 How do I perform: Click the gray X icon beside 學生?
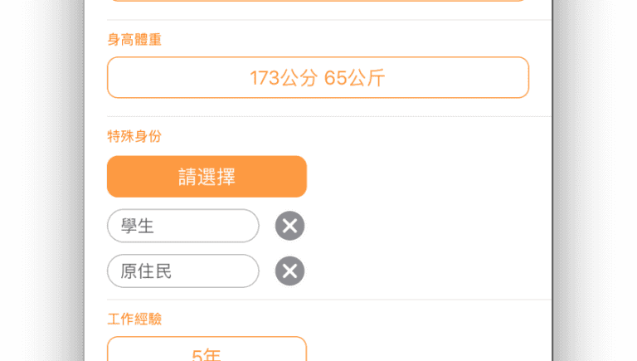coord(289,226)
